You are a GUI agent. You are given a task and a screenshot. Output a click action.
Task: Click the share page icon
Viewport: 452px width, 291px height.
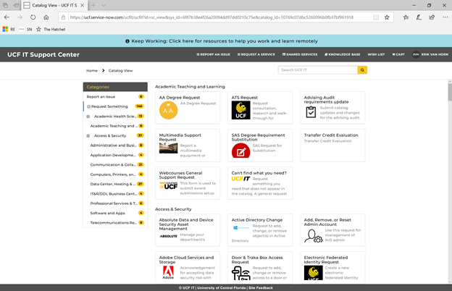pos(432,17)
